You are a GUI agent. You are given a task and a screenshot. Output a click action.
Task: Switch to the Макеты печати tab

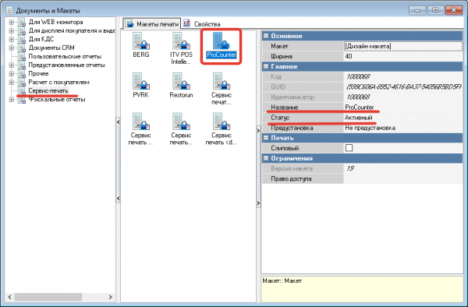(152, 24)
